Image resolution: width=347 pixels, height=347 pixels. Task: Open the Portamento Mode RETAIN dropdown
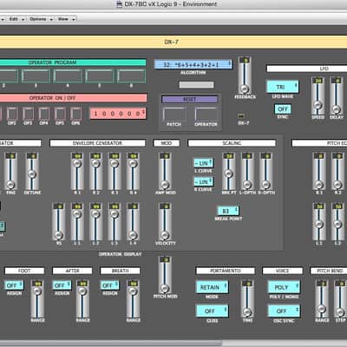(x=212, y=287)
